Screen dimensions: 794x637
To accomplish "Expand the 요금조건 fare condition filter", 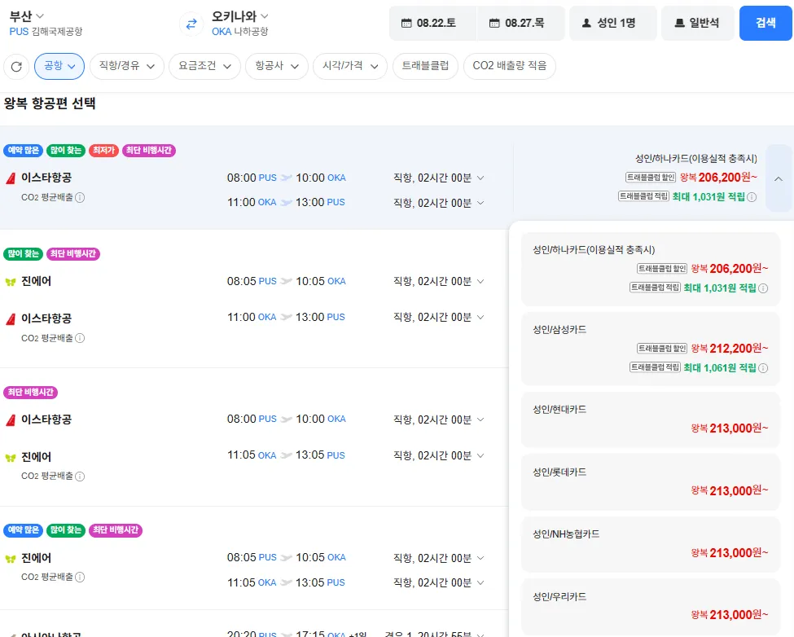I will point(204,66).
